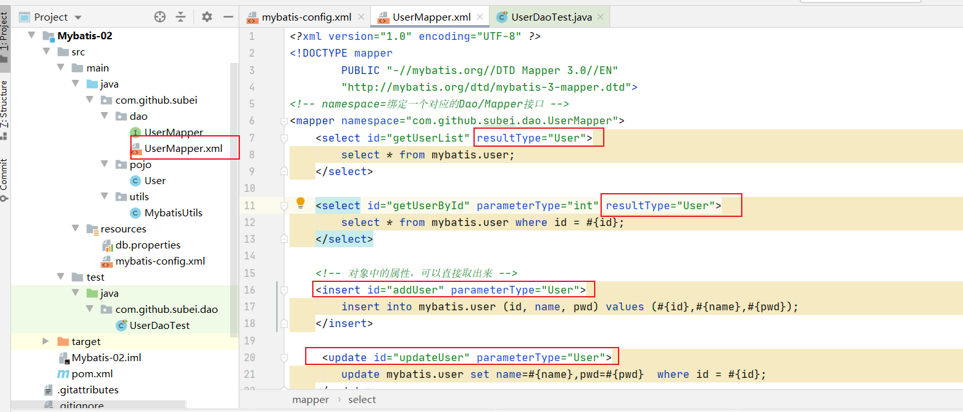Toggle fold marker on line 6 mapper tag
Viewport: 963px width, 412px height.
[x=284, y=121]
